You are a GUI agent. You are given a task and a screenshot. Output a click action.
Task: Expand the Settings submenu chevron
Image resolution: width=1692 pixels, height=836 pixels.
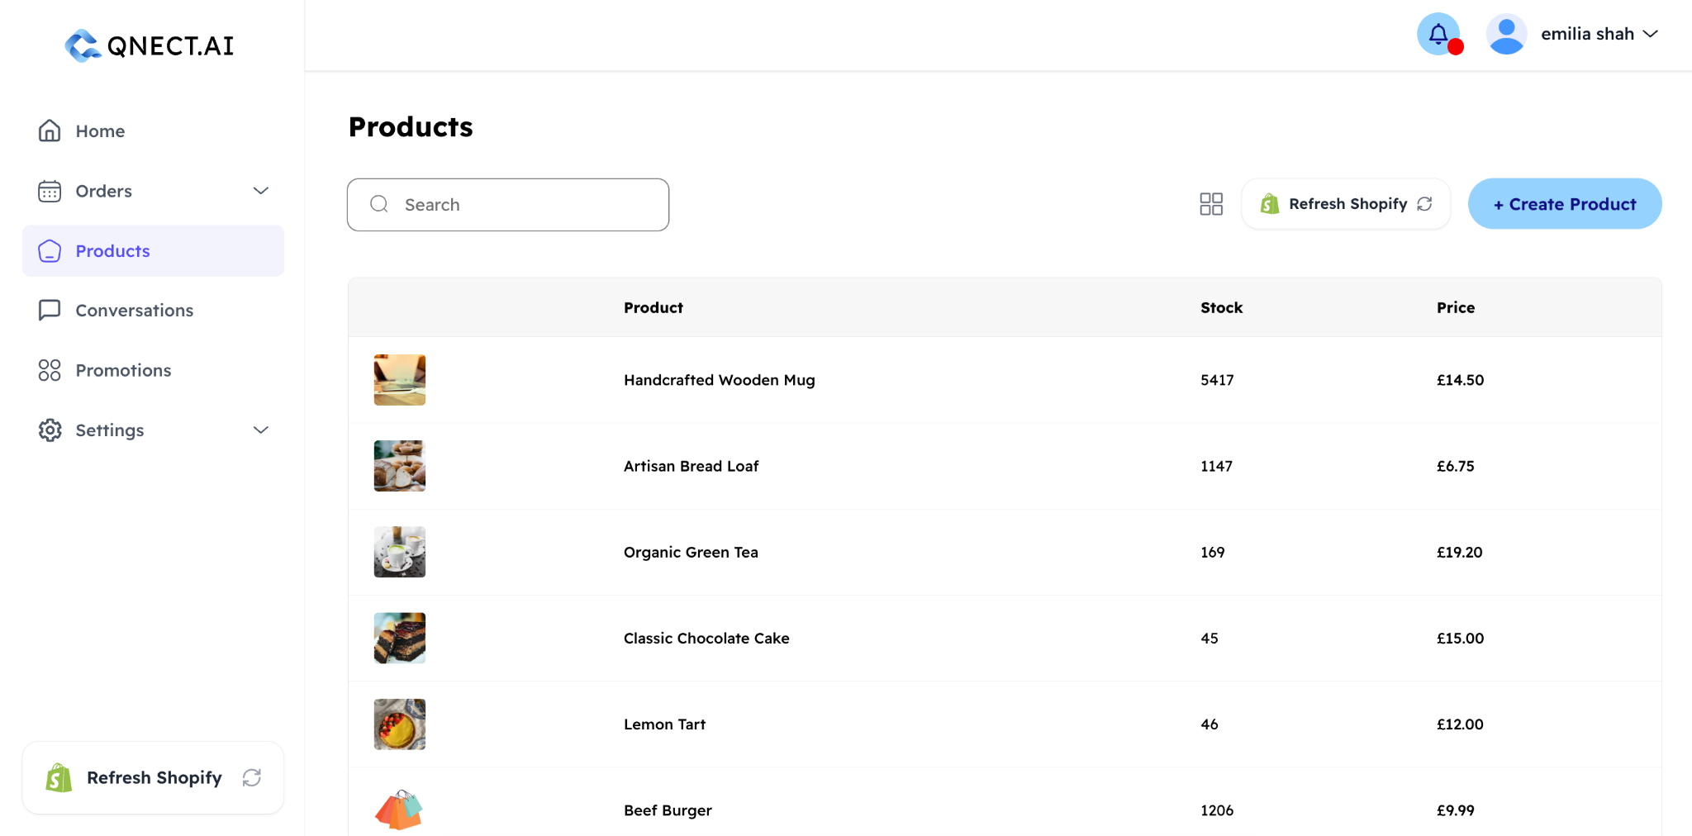point(261,430)
